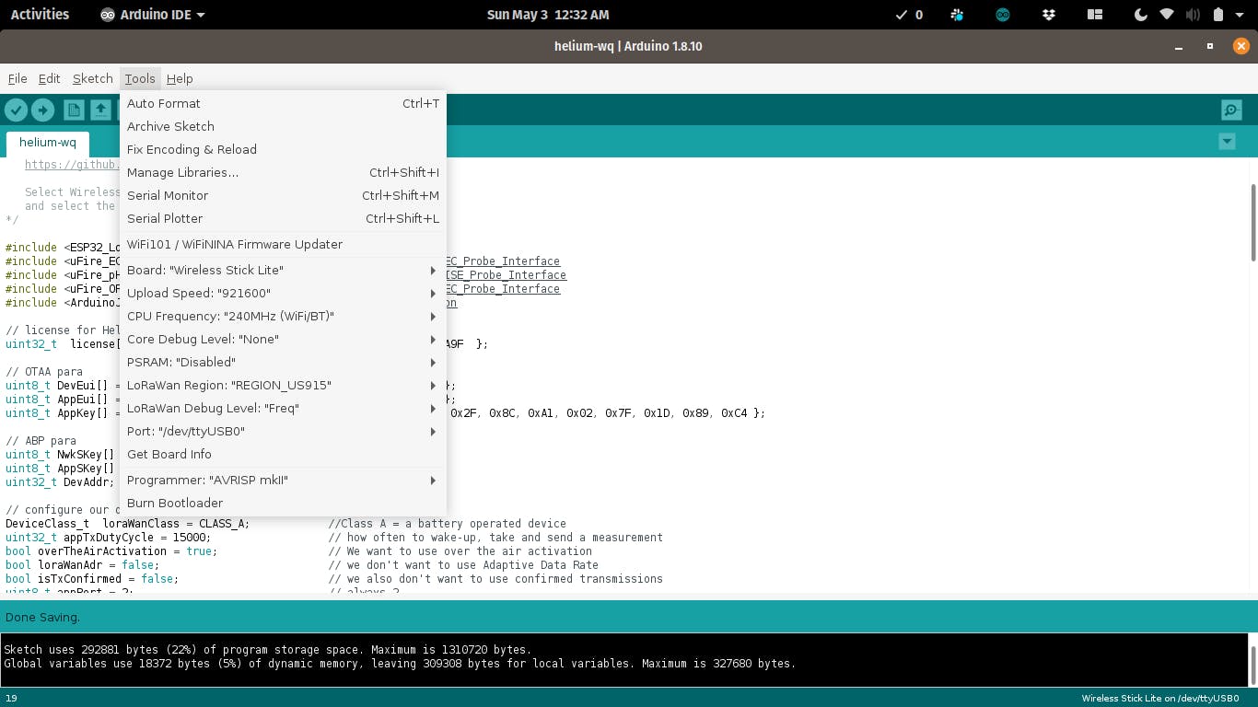
Task: Click the Verify sketch checkmark icon
Action: [x=17, y=110]
